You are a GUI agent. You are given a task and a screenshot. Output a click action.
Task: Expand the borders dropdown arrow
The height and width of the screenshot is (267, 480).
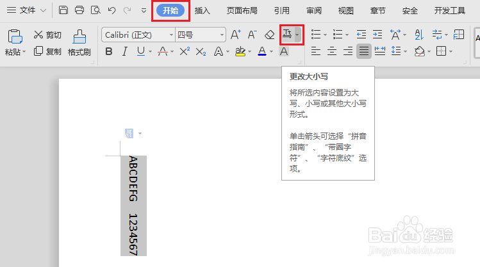point(451,51)
